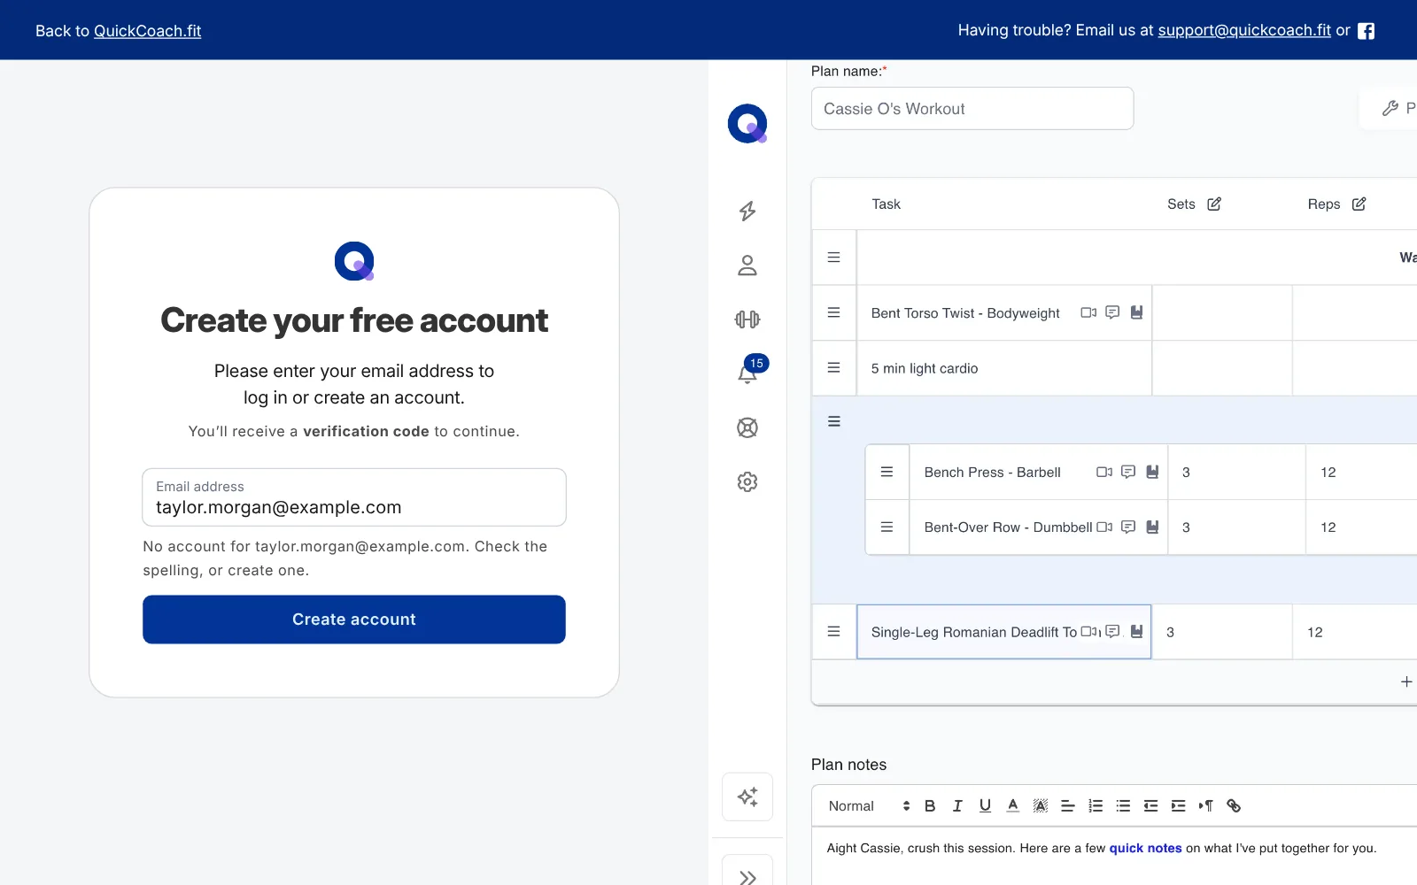Grab drag handle of Bent-Over Row row

pos(887,527)
